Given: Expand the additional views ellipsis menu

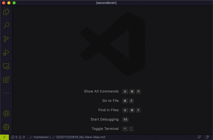Looking at the screenshot, I should [x=6, y=93].
